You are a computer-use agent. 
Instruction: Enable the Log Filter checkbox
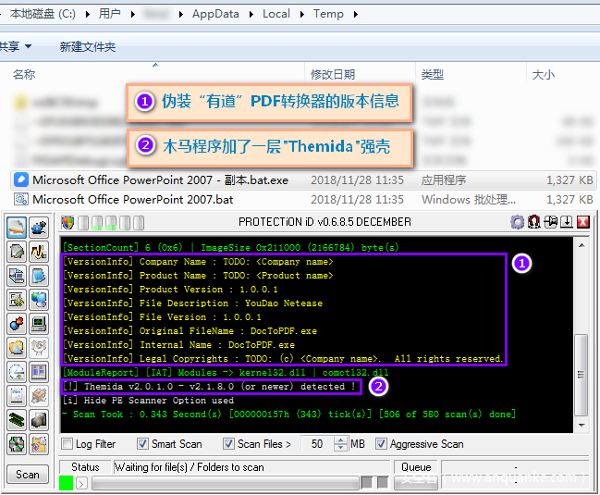67,444
